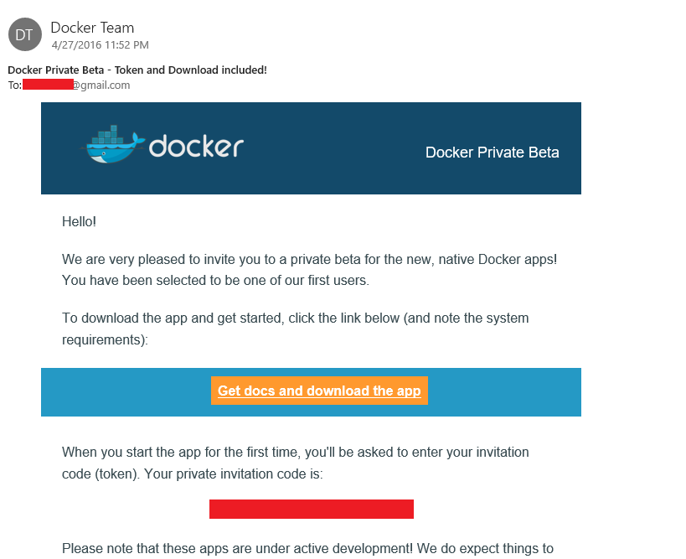Click the 'You have been selected' sentence
This screenshot has width=686, height=559.
pyautogui.click(x=216, y=280)
